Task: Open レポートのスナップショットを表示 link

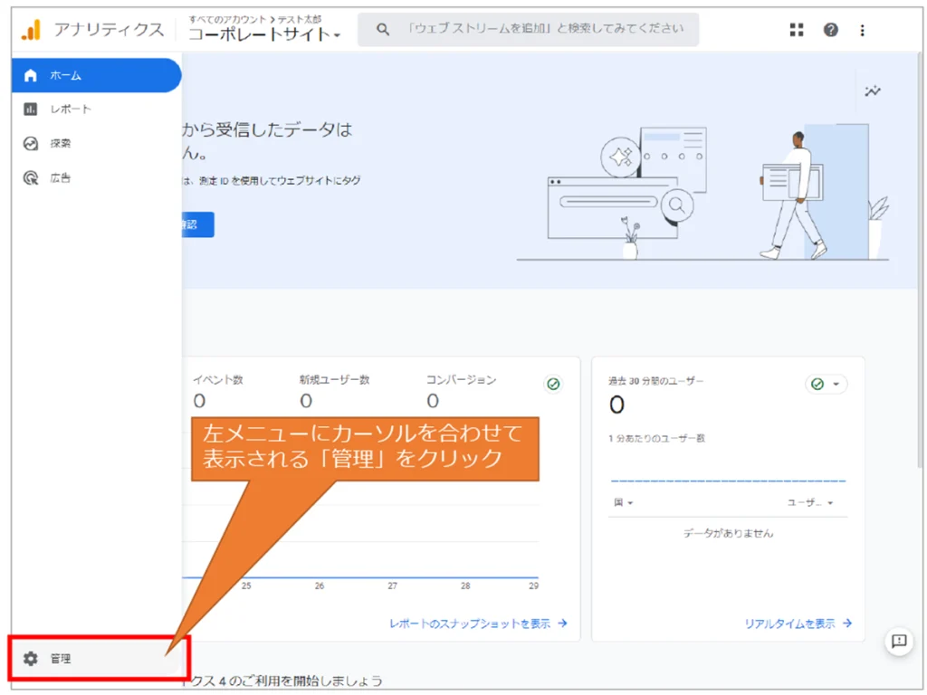Action: (x=478, y=624)
